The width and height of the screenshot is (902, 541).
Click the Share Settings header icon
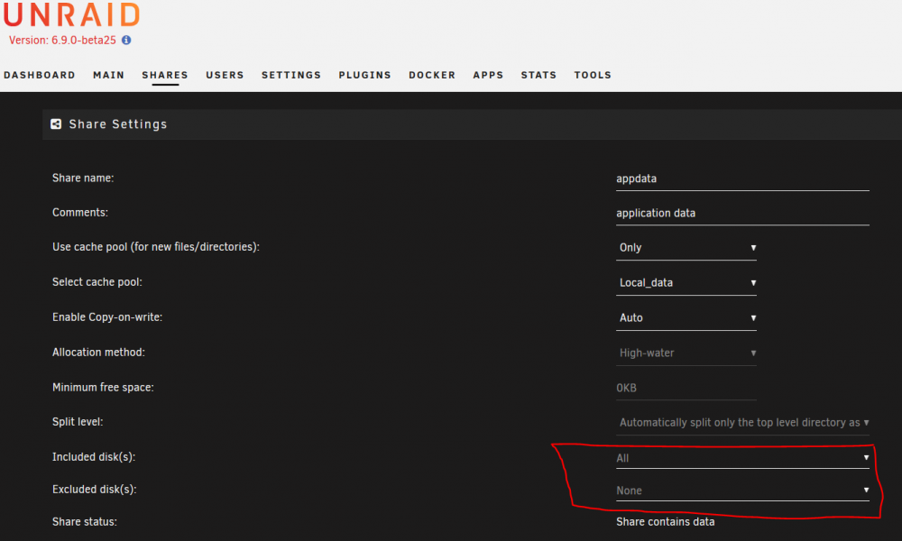tap(56, 124)
